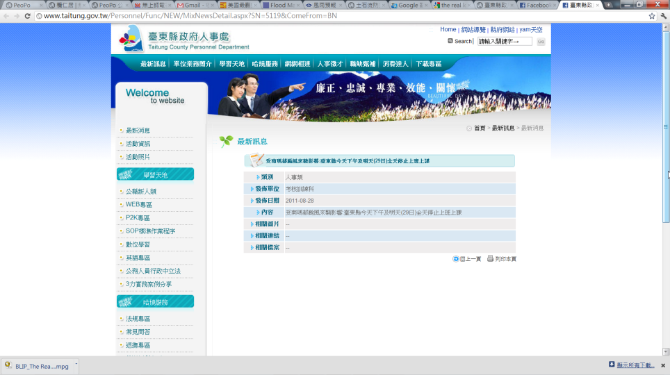
Task: Open dropdown arrow beside BLIP download item
Action: coord(76,365)
